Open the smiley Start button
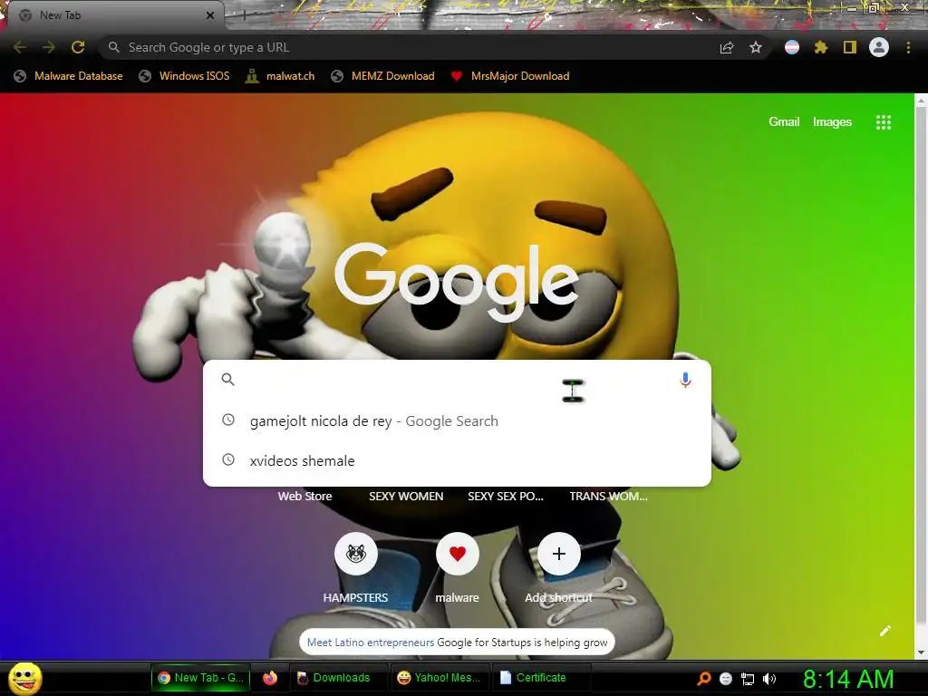The image size is (928, 696). [25, 678]
